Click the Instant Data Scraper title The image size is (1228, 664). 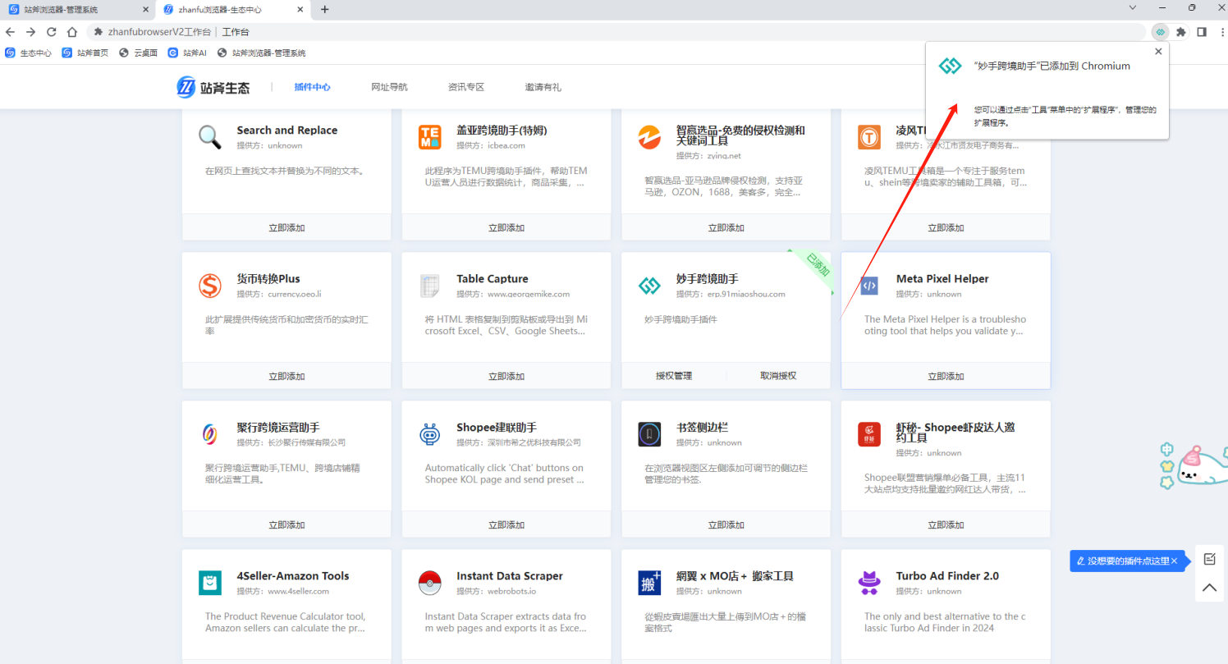510,576
